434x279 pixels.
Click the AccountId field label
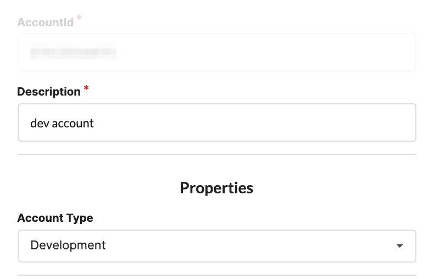pos(46,23)
